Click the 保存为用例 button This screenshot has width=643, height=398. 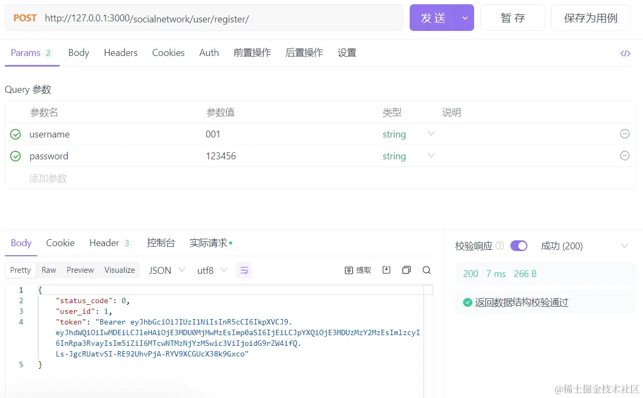pos(591,18)
